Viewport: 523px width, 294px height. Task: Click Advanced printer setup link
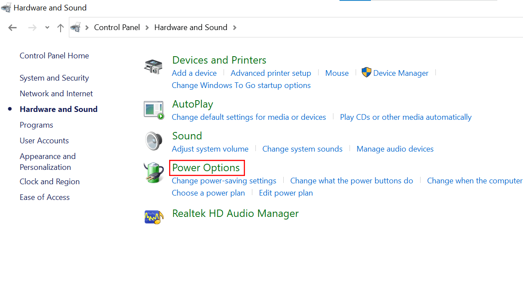[271, 73]
